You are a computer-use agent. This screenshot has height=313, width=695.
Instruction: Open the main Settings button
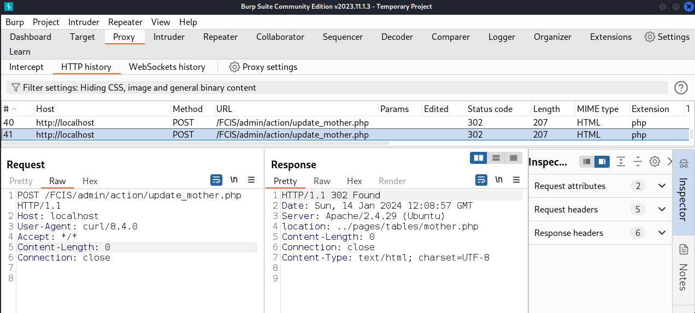tap(667, 37)
